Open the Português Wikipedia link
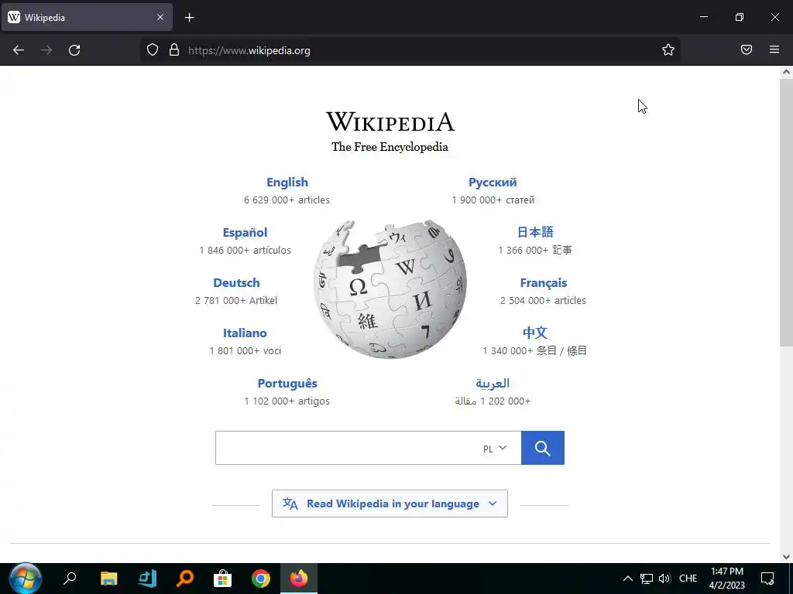Screen dimensions: 793x594 (287, 384)
